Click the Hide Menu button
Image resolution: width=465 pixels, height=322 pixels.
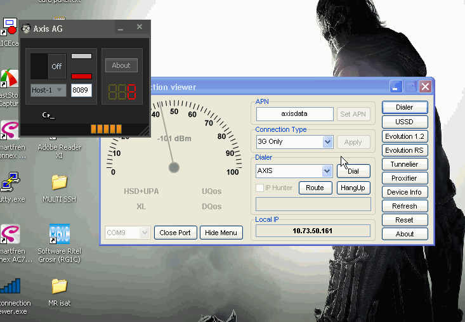[221, 233]
